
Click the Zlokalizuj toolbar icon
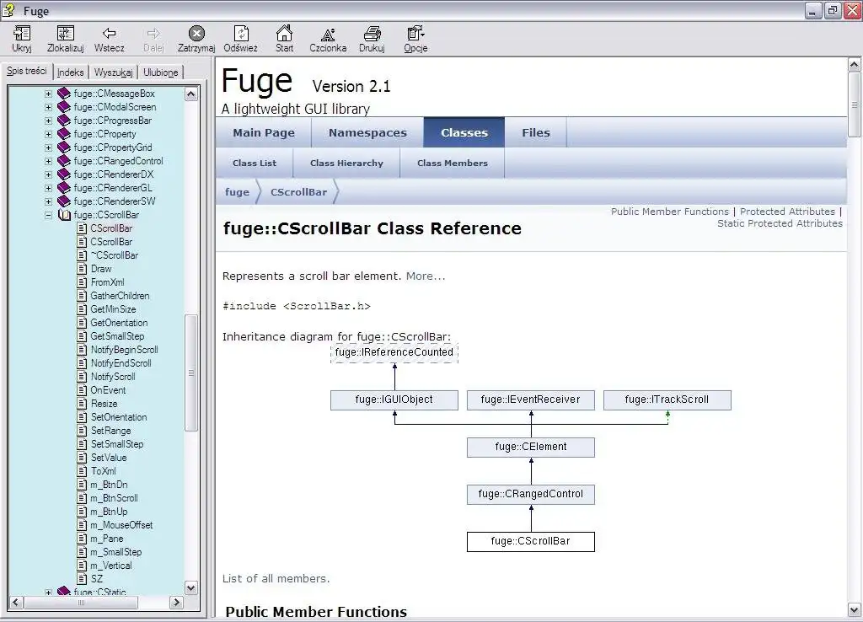(x=65, y=34)
